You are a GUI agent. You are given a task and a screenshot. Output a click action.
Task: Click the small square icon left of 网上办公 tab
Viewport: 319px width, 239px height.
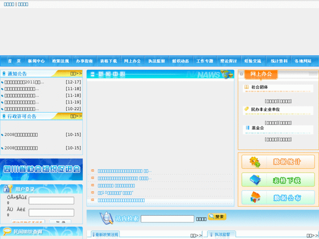tap(241, 74)
